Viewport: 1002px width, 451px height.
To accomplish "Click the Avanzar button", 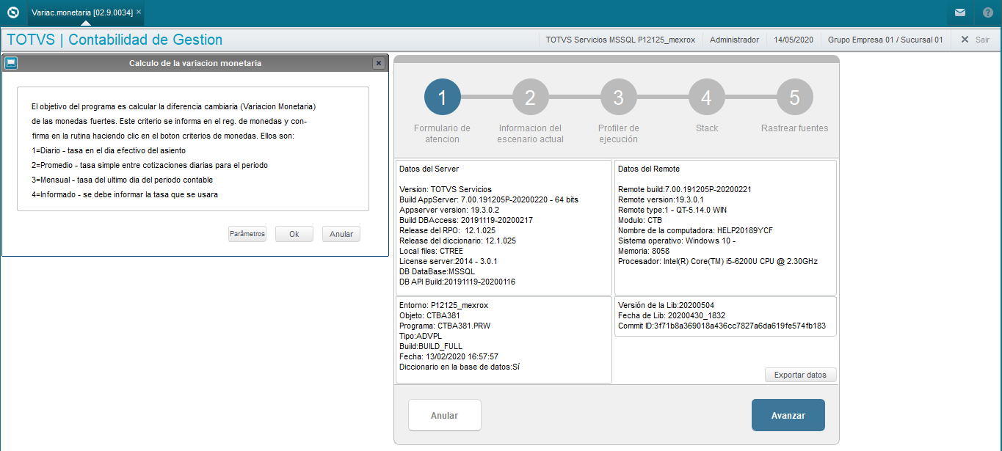I will click(788, 415).
